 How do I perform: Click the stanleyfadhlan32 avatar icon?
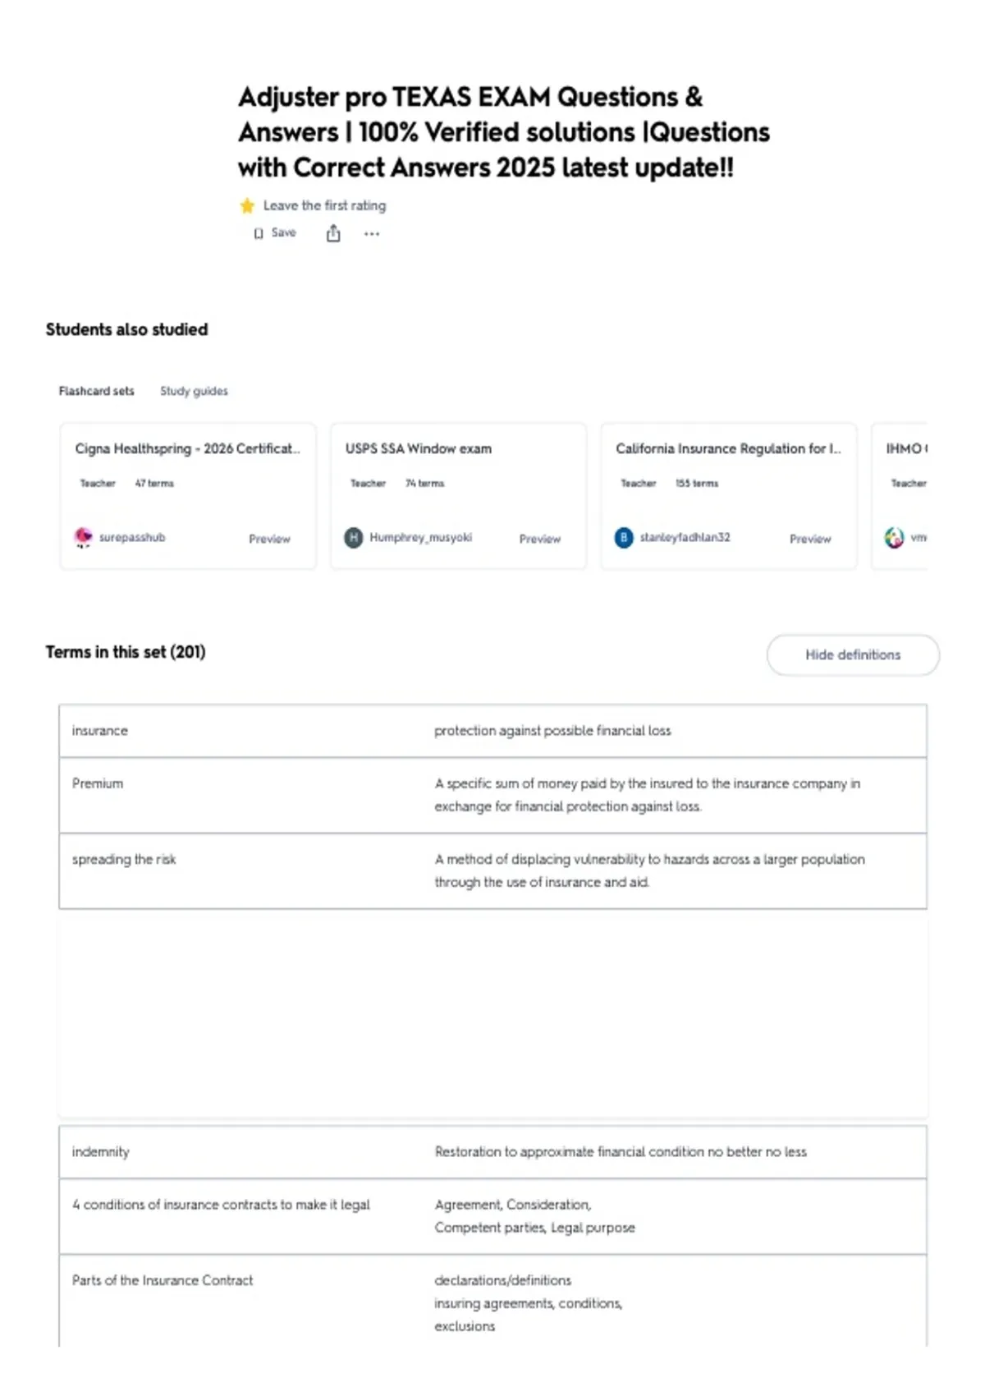tap(624, 538)
